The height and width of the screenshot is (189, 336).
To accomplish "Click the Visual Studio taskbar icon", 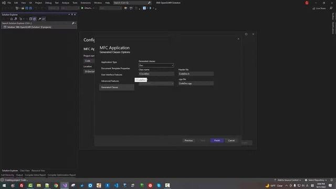I will click(x=65, y=185).
